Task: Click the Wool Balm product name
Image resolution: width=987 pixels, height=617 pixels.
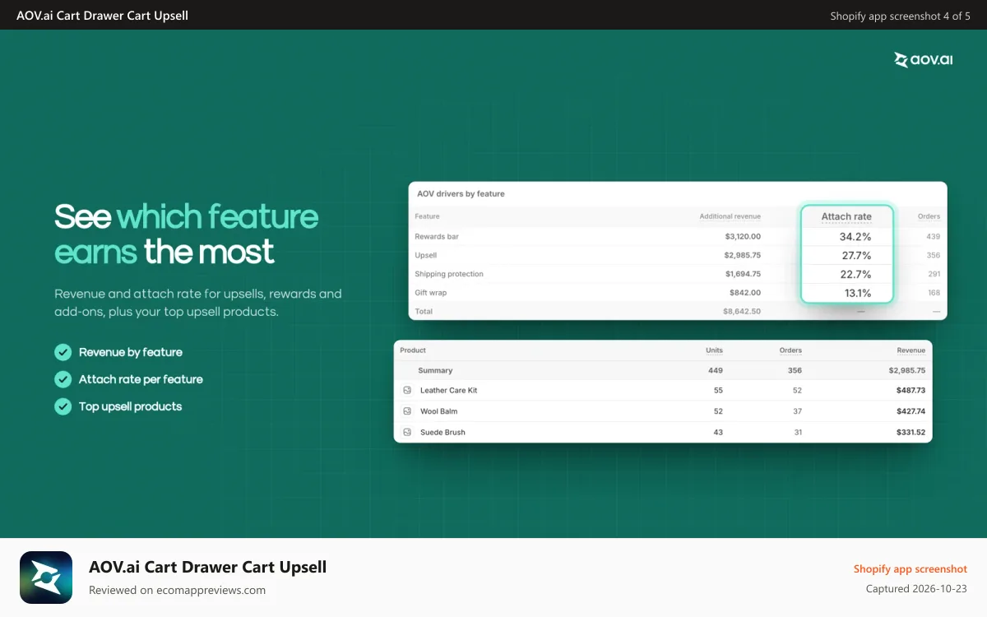Action: (x=438, y=411)
